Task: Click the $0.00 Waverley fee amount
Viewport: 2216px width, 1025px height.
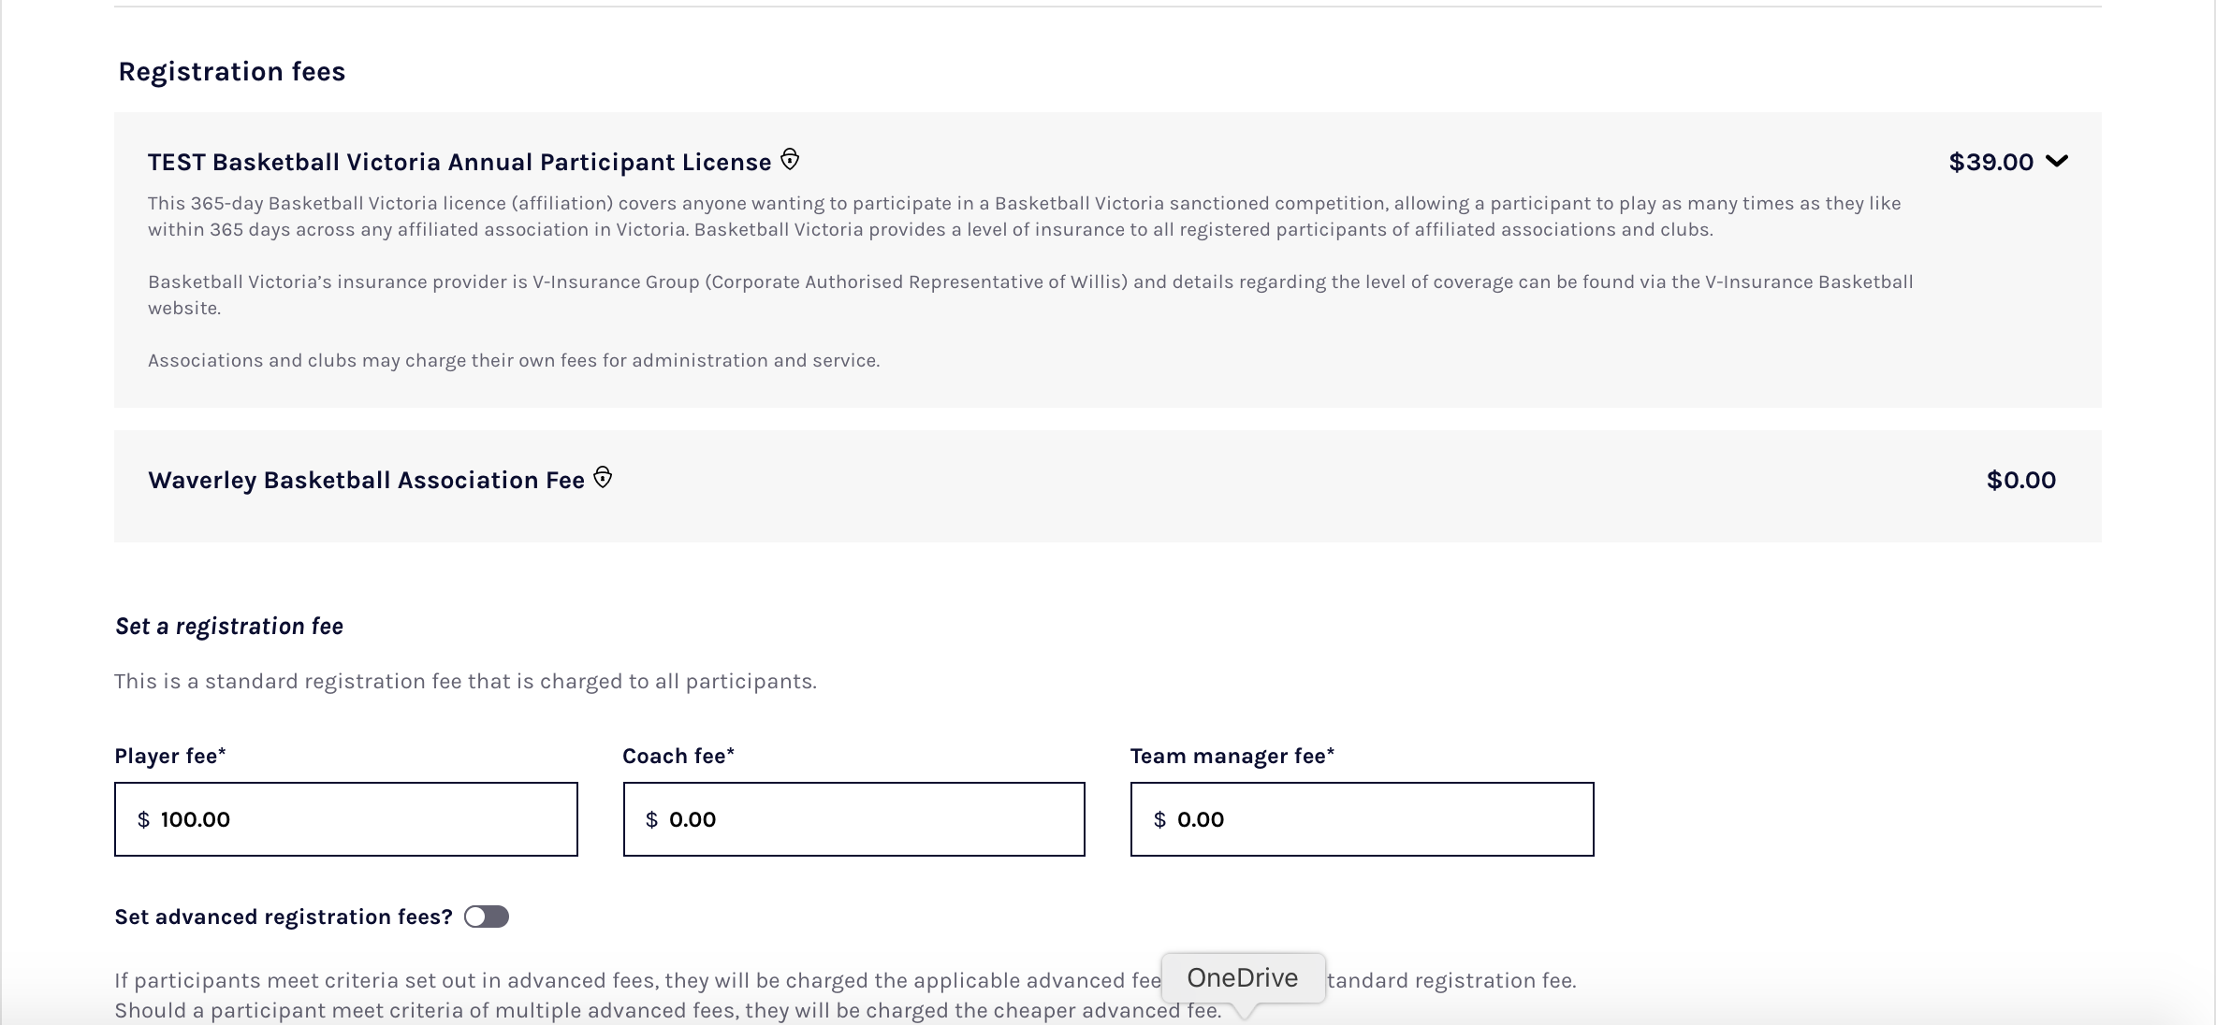Action: pyautogui.click(x=2020, y=480)
